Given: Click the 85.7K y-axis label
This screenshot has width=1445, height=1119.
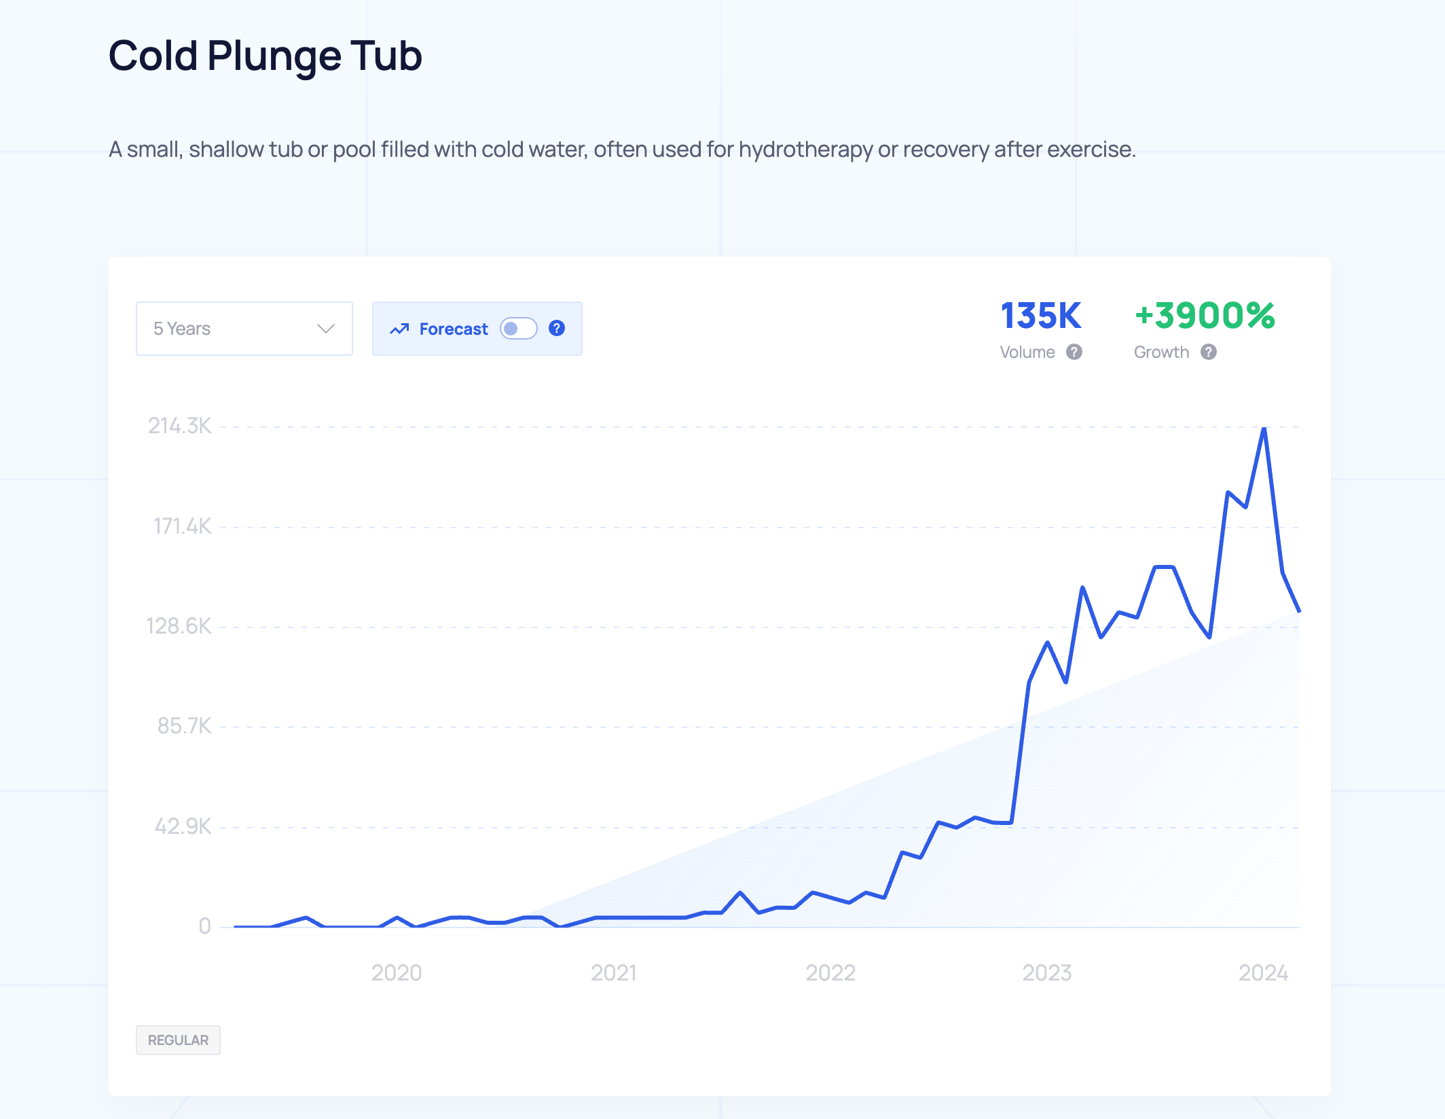Looking at the screenshot, I should (185, 726).
